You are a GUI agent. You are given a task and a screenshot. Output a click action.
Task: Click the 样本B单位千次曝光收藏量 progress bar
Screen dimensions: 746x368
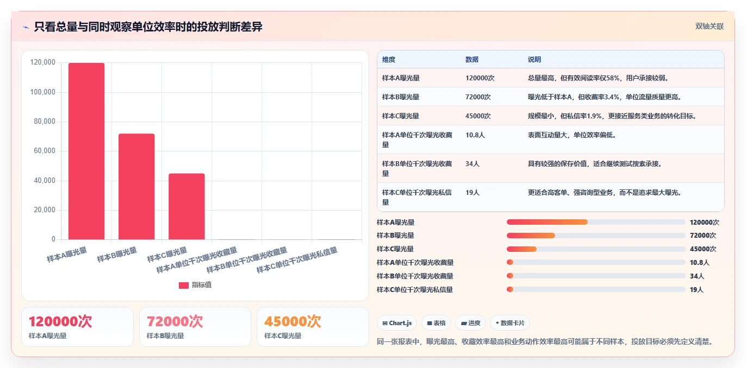(596, 276)
